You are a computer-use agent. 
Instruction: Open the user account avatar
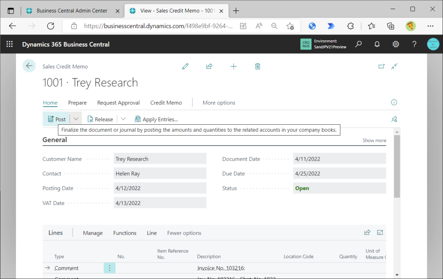pyautogui.click(x=433, y=44)
